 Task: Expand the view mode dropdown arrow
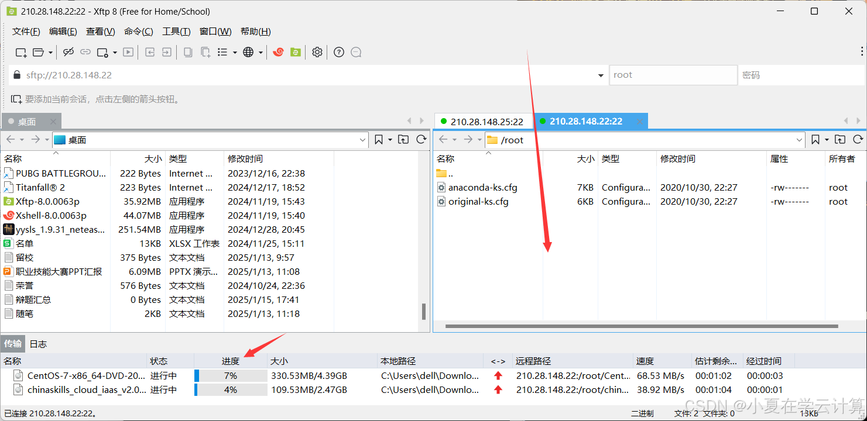coord(235,52)
